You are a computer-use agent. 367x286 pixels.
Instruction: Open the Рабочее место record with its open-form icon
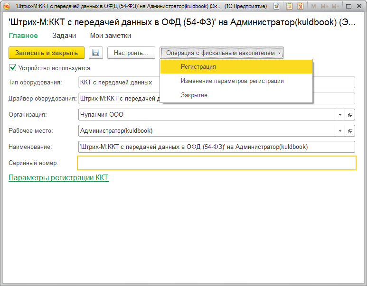coord(351,131)
